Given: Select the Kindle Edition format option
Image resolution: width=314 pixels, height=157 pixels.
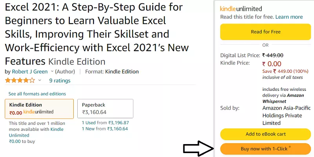Looking at the screenshot, I should click(39, 108).
